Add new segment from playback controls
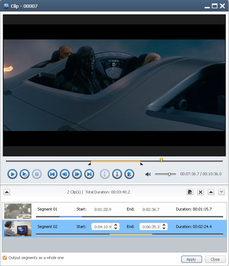 click(129, 174)
